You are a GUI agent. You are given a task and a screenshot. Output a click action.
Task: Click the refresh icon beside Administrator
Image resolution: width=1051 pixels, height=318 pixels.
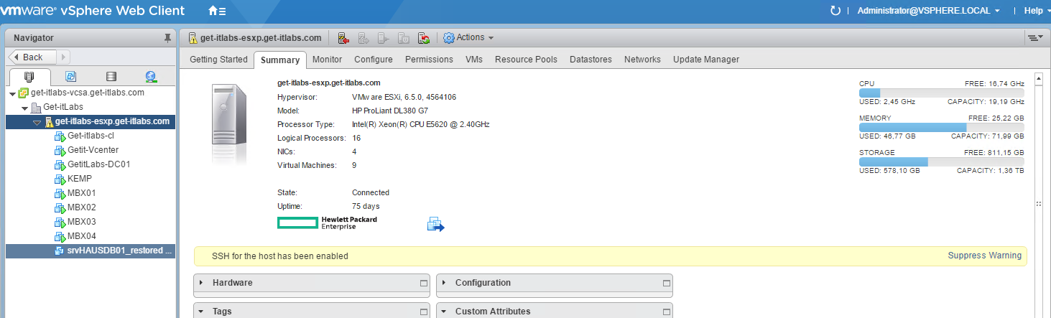pyautogui.click(x=835, y=11)
